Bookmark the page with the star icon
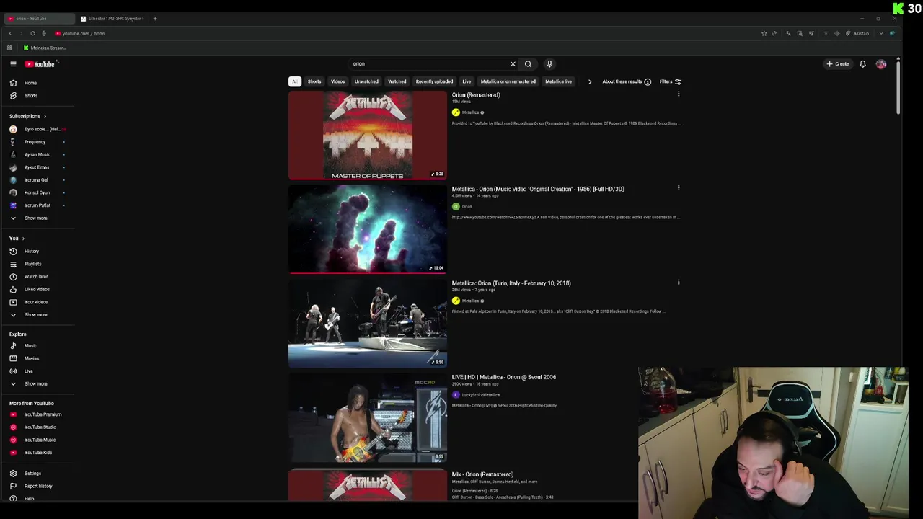The image size is (923, 519). [x=764, y=33]
